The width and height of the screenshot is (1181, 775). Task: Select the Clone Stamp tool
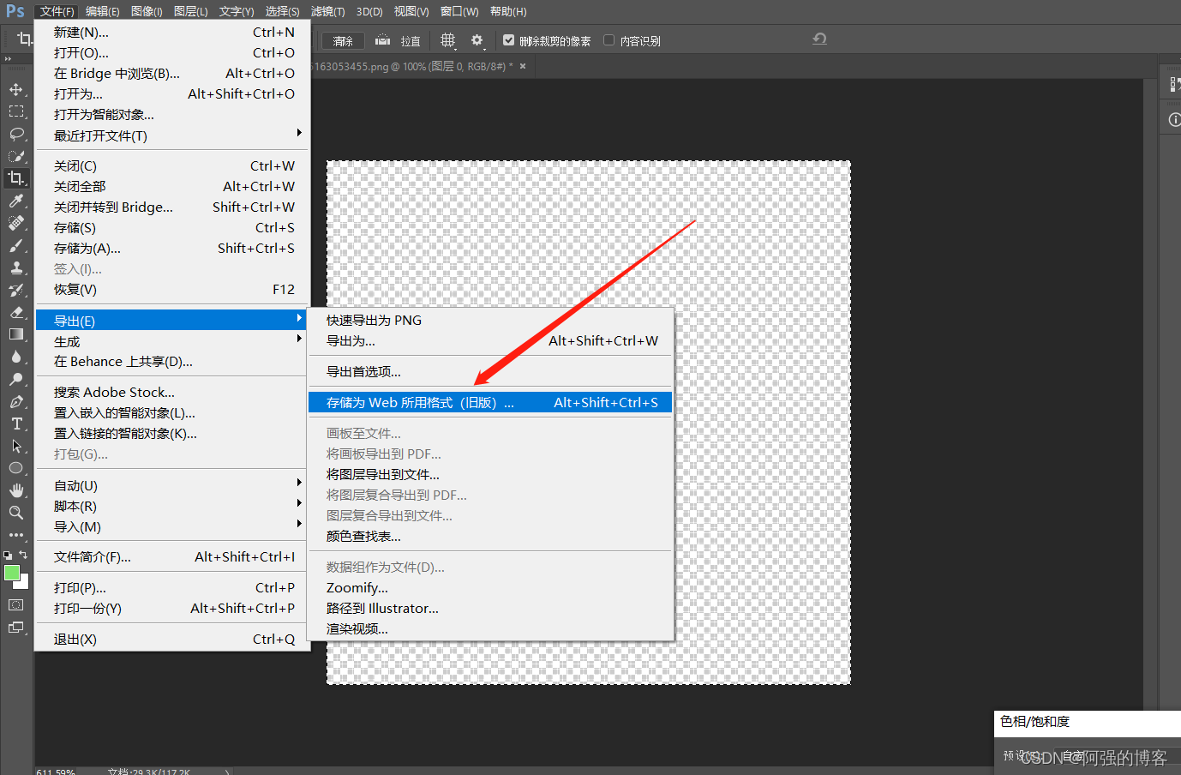pyautogui.click(x=16, y=267)
